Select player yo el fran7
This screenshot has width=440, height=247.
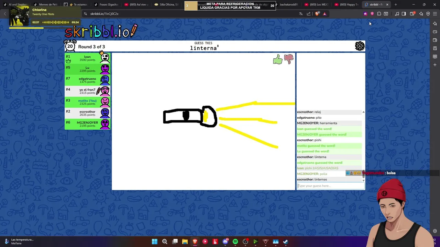tap(87, 91)
